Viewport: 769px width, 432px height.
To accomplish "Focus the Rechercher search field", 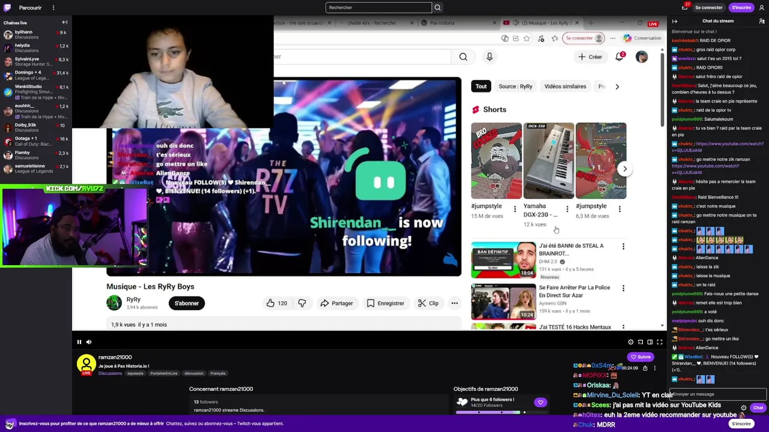I will tap(378, 8).
